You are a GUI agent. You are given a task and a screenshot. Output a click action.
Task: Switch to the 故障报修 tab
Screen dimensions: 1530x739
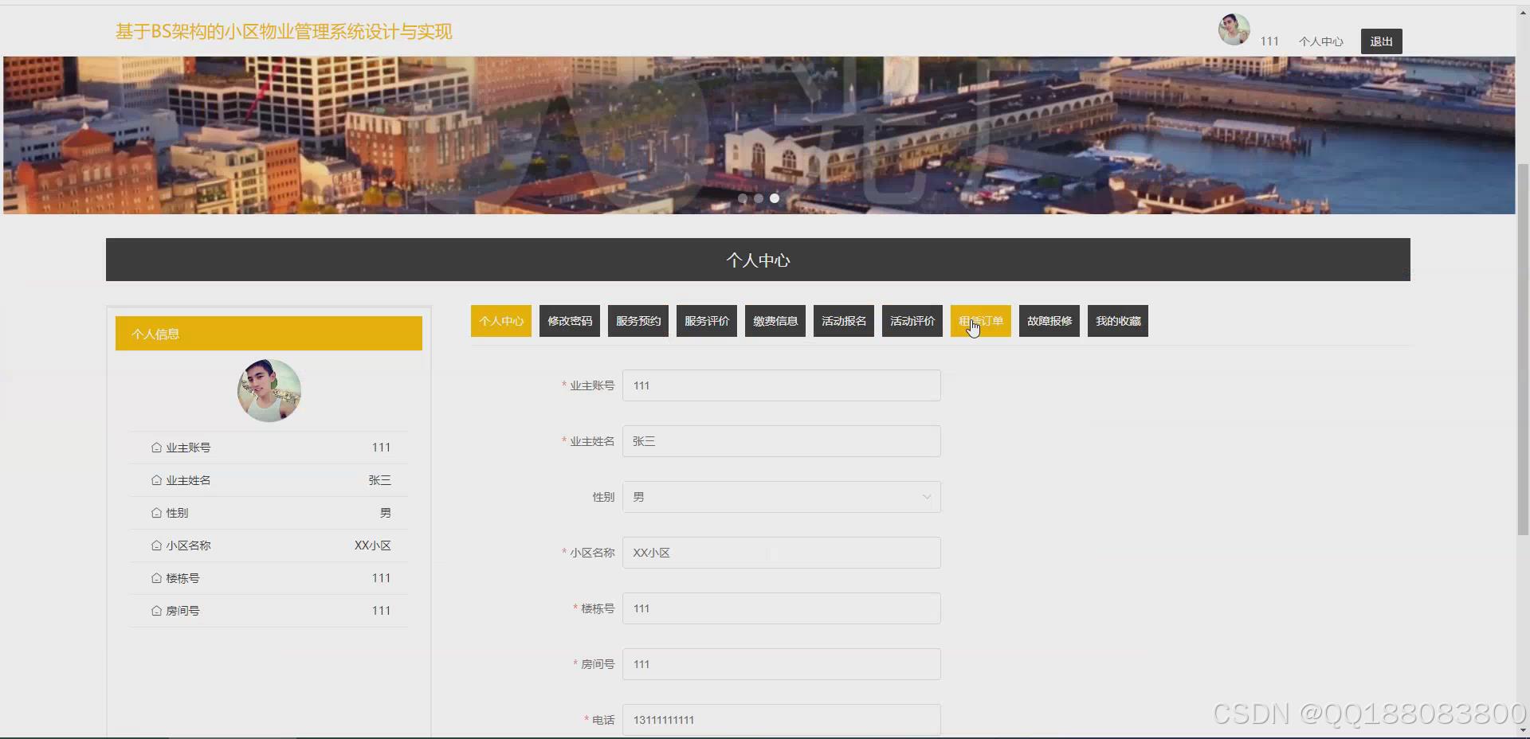(1049, 321)
